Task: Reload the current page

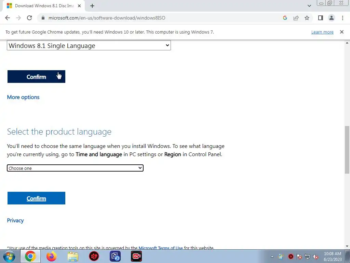Action: tap(29, 18)
